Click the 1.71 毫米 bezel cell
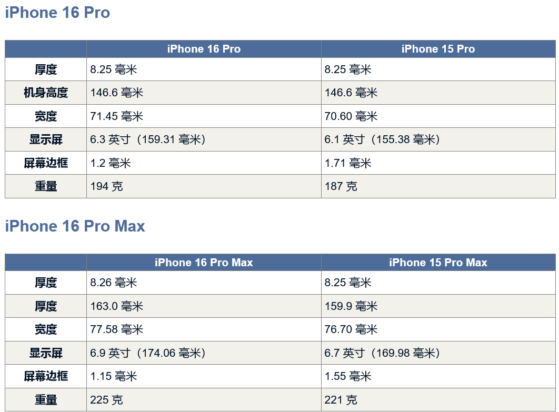The height and width of the screenshot is (412, 559). (x=438, y=163)
